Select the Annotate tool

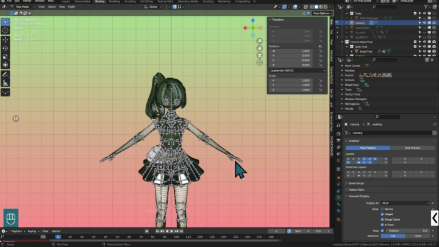pyautogui.click(x=5, y=74)
